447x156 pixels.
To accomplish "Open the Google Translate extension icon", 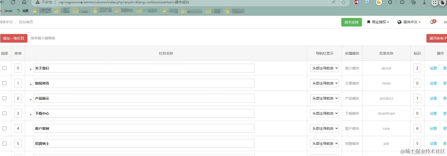I will pyautogui.click(x=367, y=2).
